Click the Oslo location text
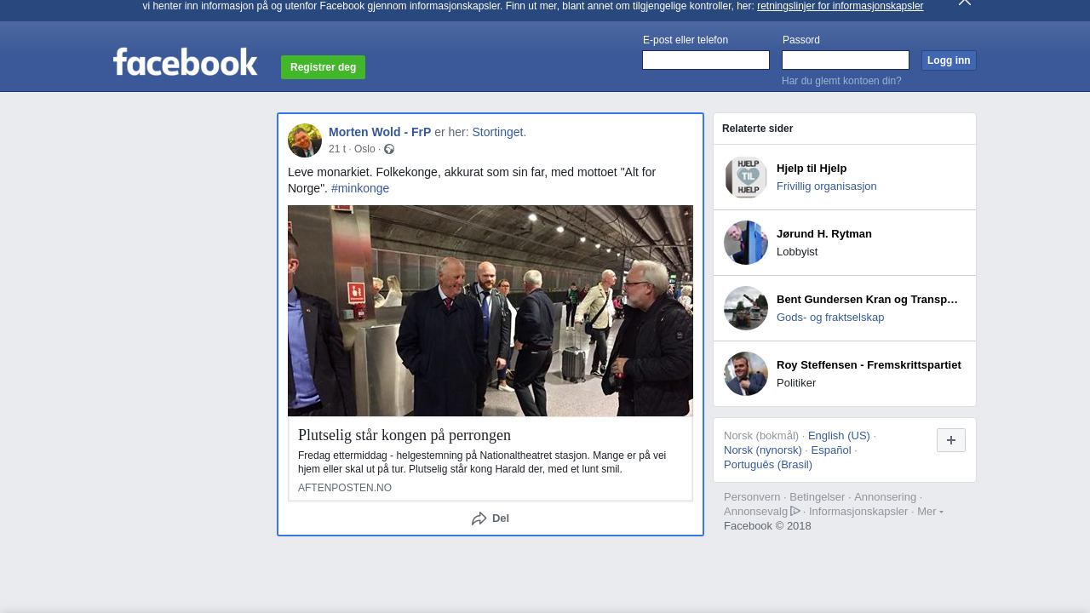Image resolution: width=1090 pixels, height=613 pixels. point(364,149)
